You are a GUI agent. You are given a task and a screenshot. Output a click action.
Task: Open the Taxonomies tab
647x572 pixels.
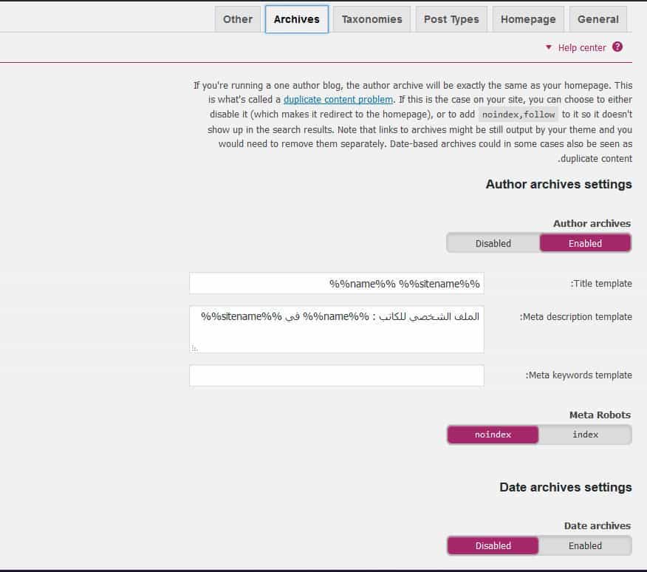(372, 19)
